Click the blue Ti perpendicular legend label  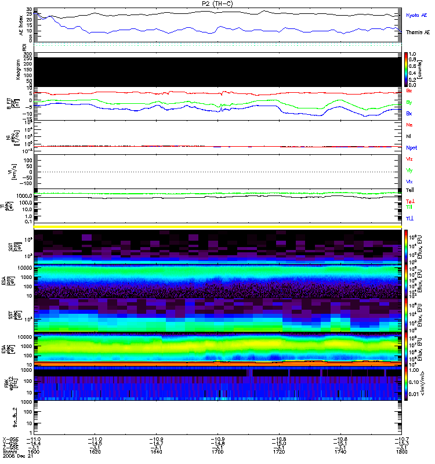pos(409,219)
